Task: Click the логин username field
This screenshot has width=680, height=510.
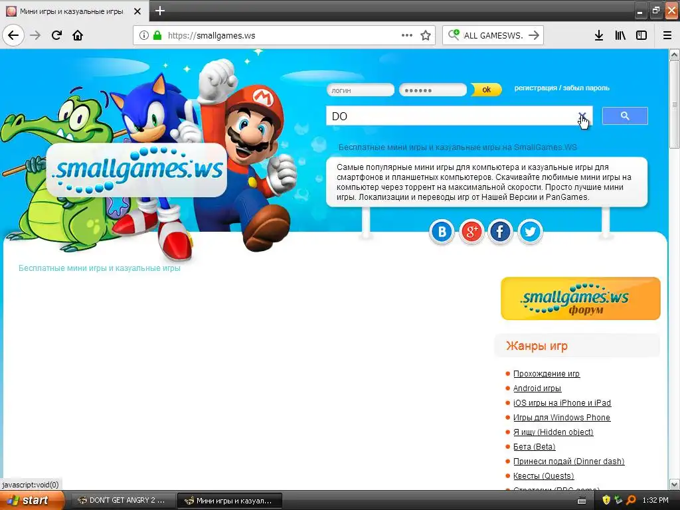Action: click(x=361, y=90)
